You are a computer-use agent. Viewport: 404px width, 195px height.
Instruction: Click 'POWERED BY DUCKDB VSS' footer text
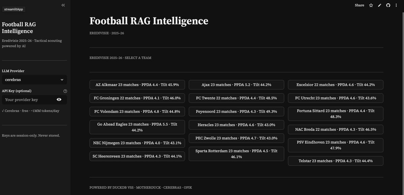[x=111, y=188]
